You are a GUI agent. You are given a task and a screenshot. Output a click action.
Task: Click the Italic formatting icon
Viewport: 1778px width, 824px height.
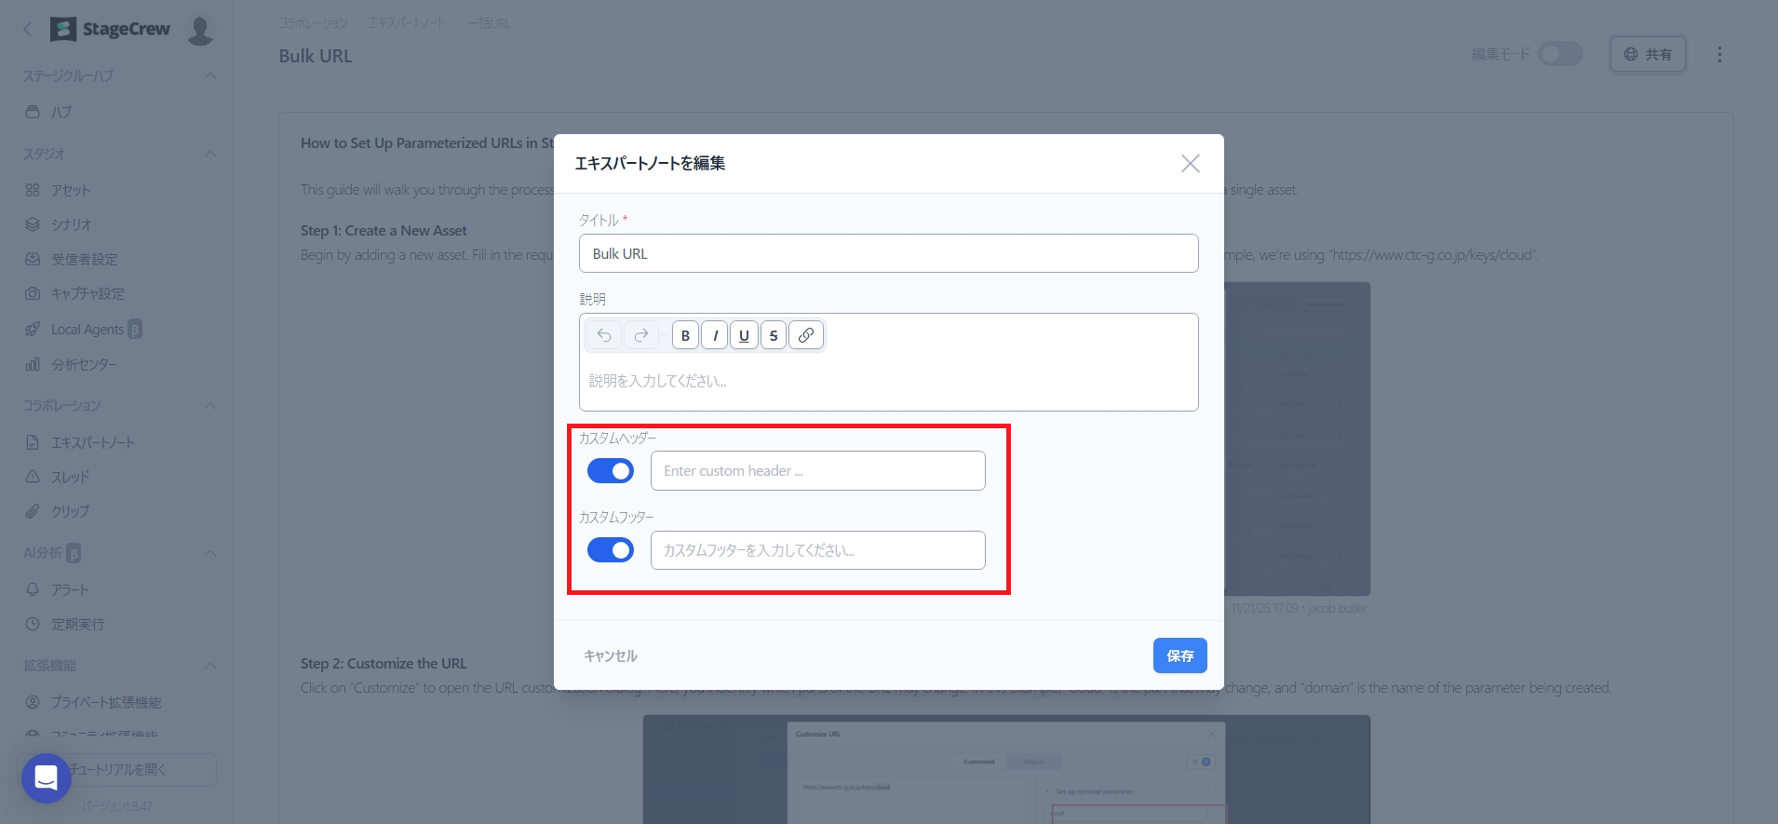715,335
